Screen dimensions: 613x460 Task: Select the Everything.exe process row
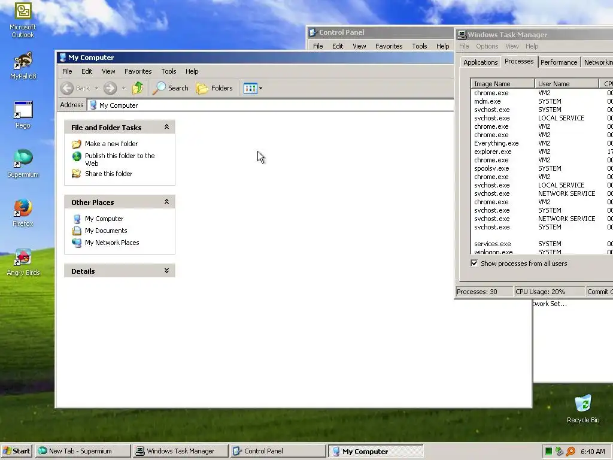point(542,143)
